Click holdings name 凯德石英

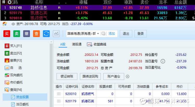point(88,101)
